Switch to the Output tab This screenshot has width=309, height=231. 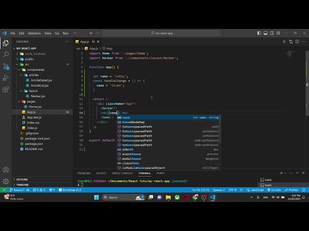101,173
